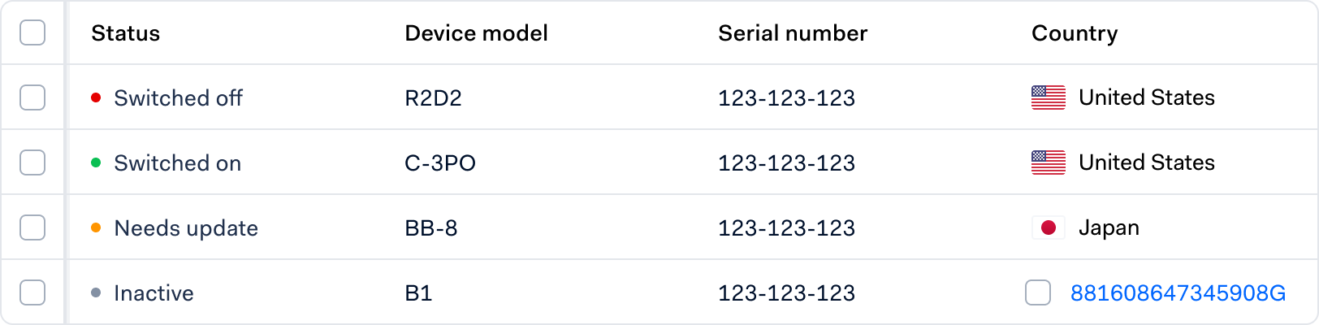Select the BB-8 device model cell
This screenshot has height=325, width=1319.
431,227
